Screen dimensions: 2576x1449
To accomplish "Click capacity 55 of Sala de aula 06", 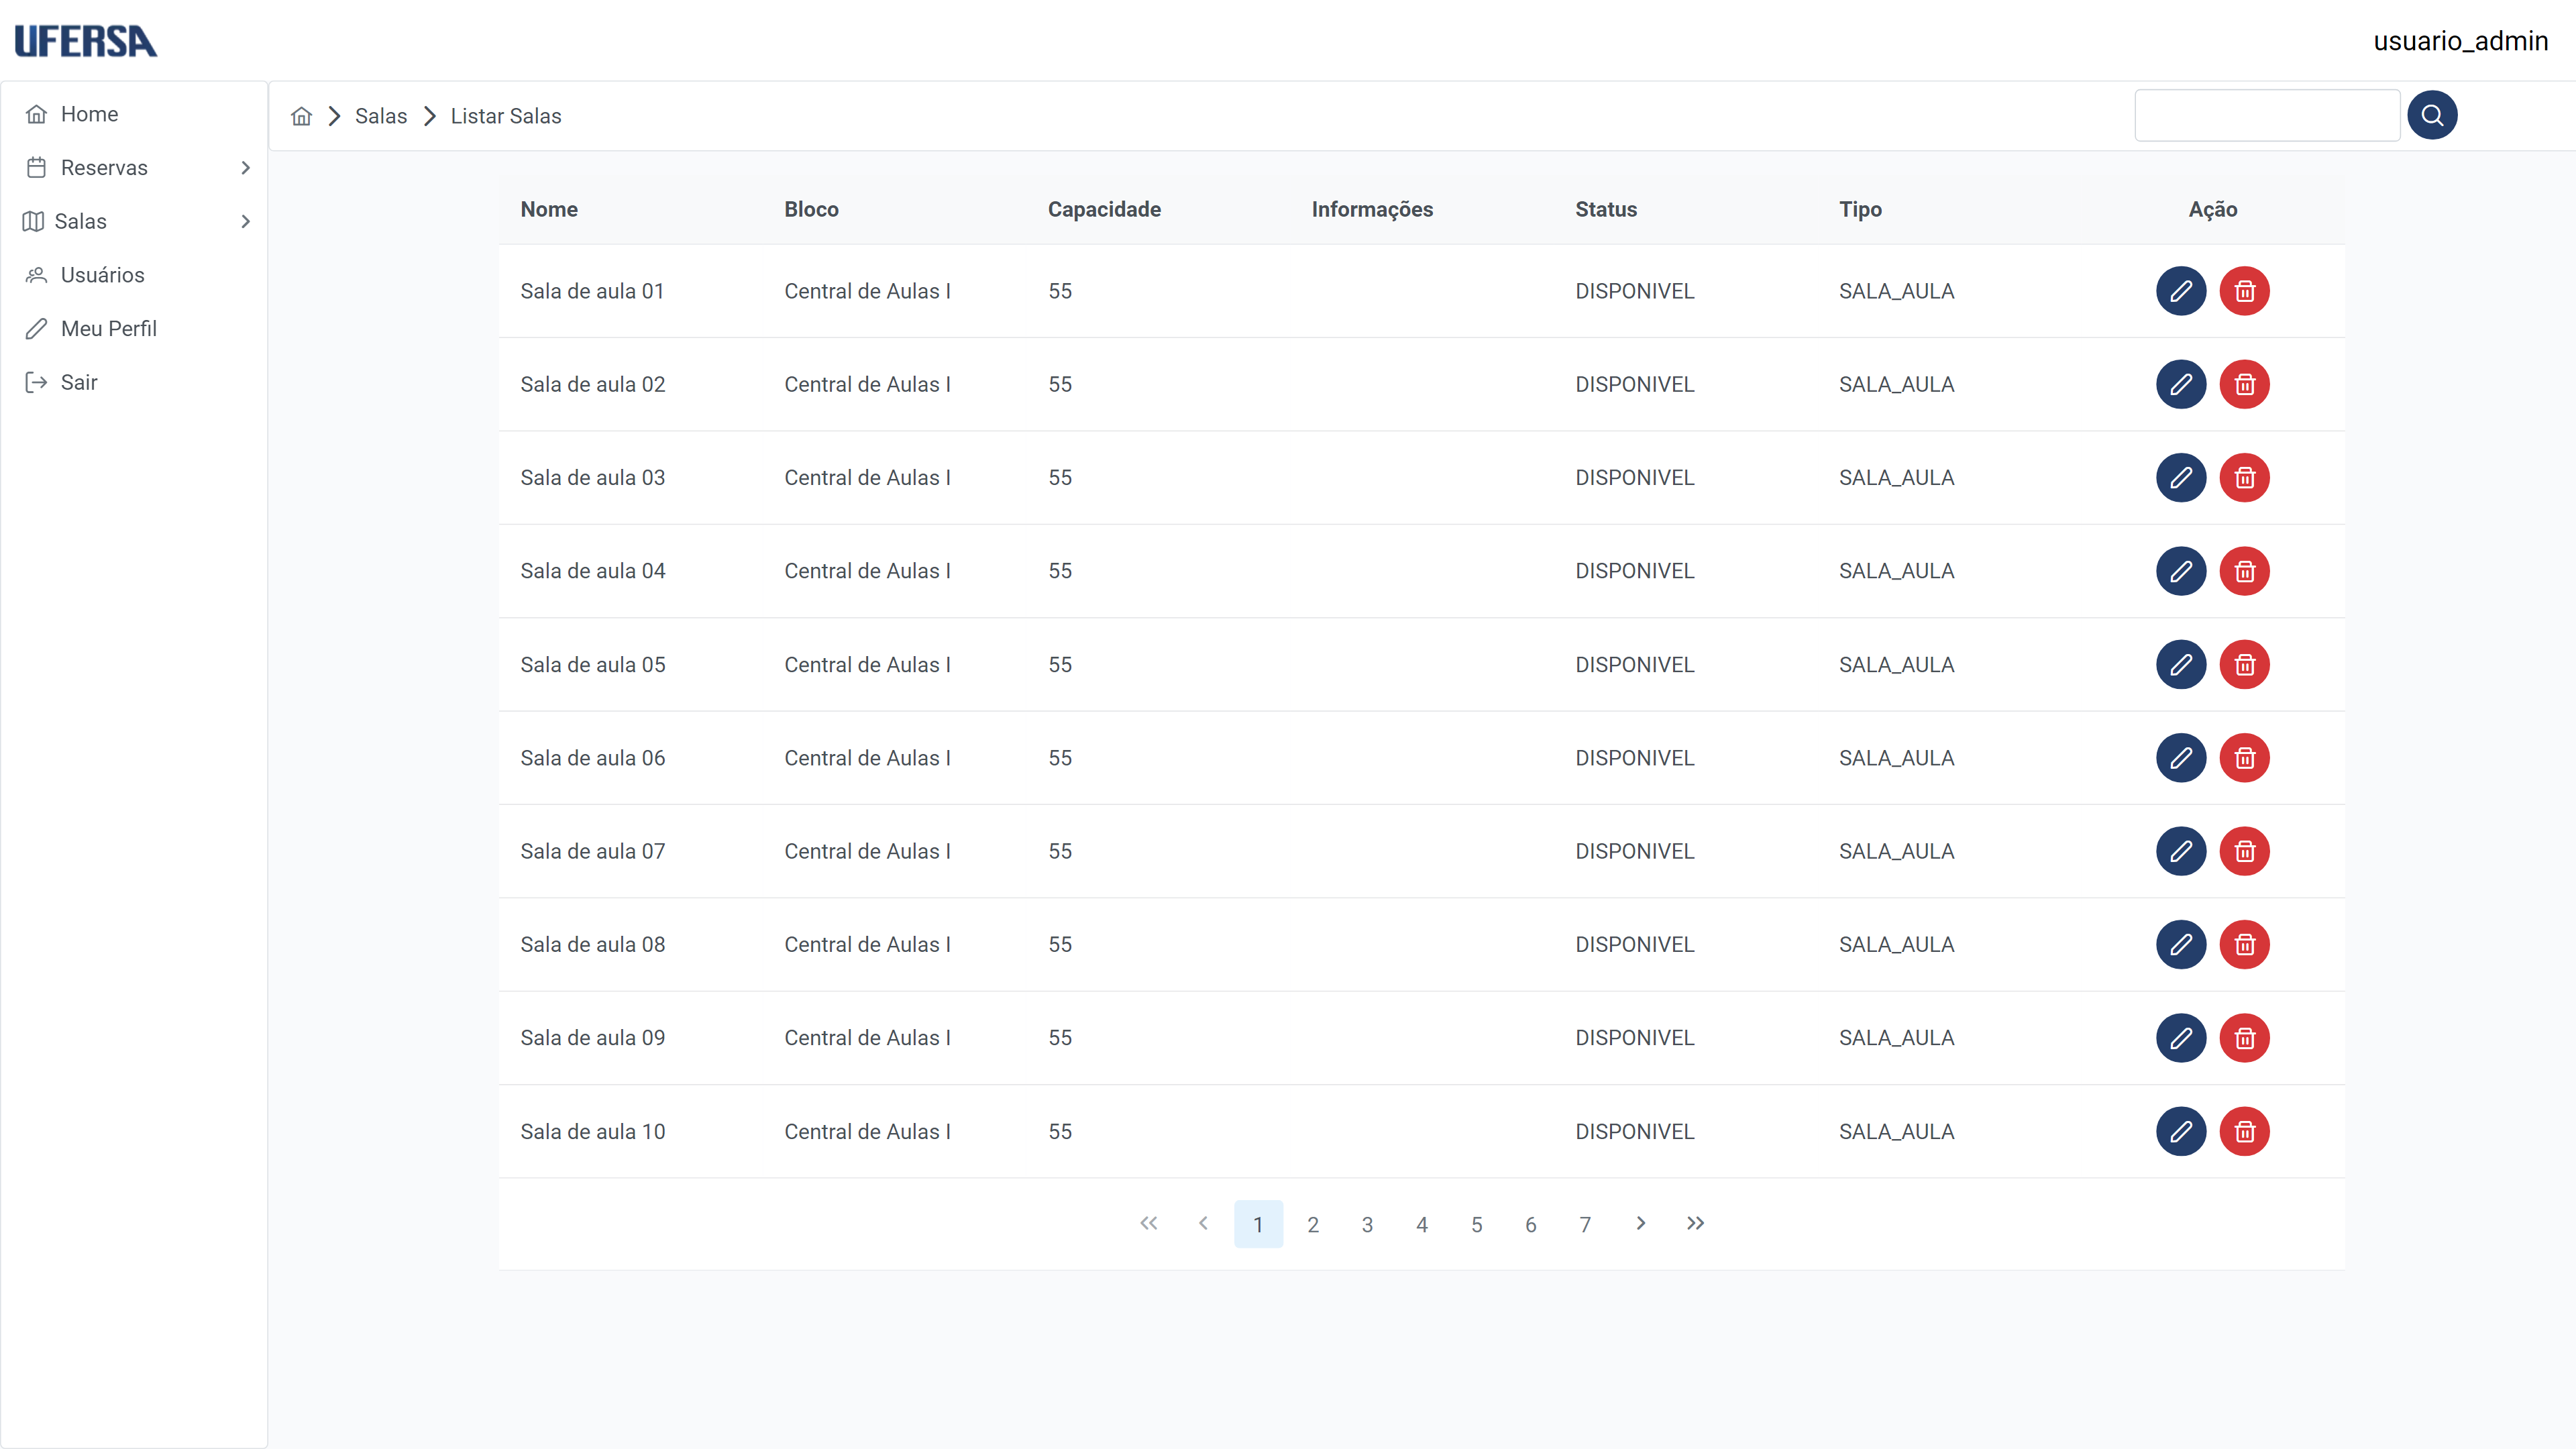I will (x=1060, y=758).
